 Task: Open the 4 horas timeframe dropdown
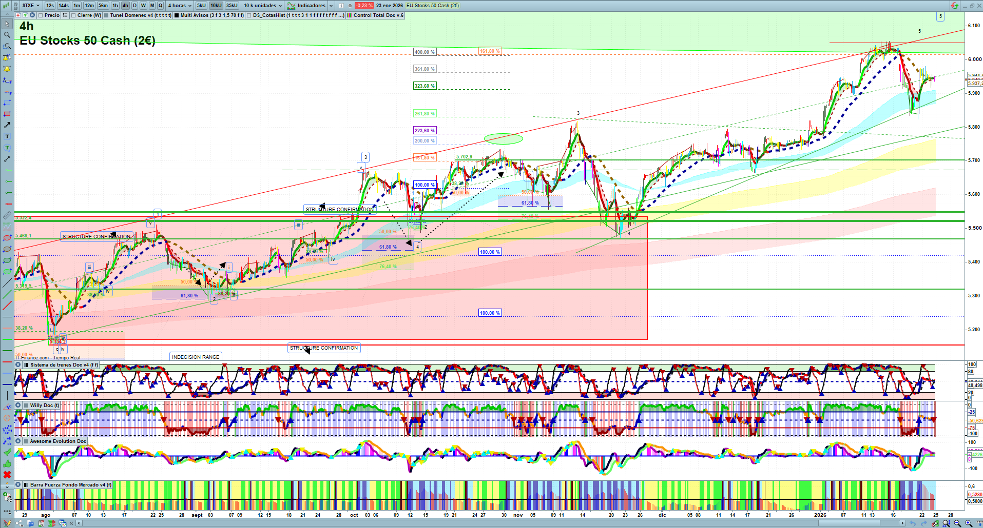(x=180, y=6)
